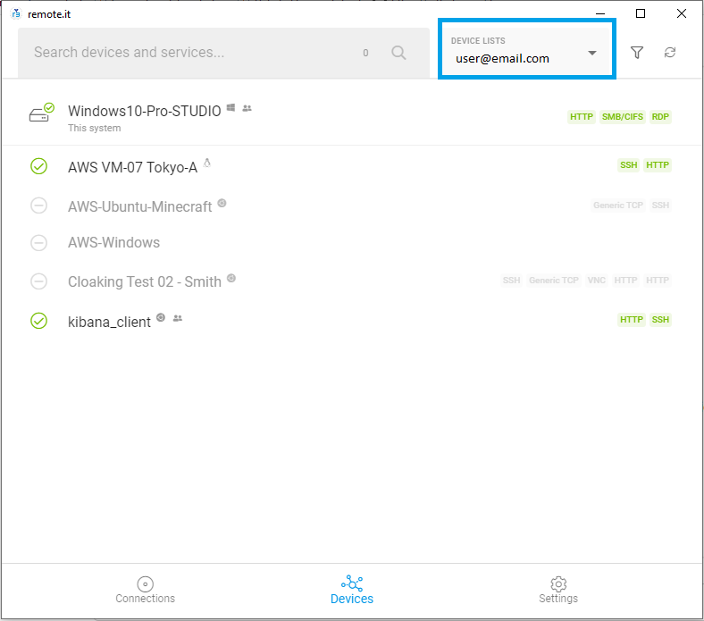The width and height of the screenshot is (704, 621).
Task: Select the AWS VM-07 Tokyo-A device name
Action: pyautogui.click(x=132, y=167)
